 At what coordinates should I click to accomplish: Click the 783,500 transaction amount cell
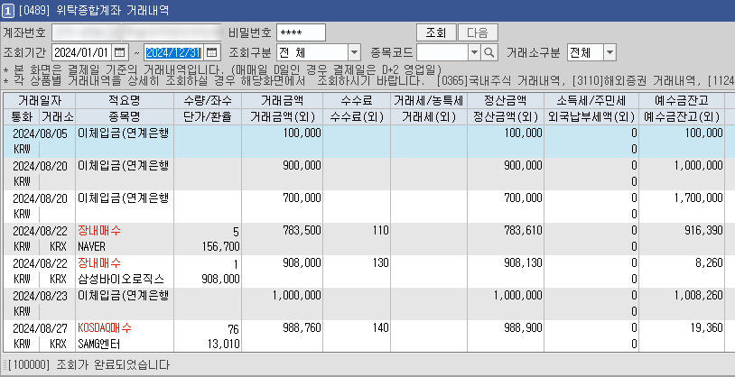283,230
